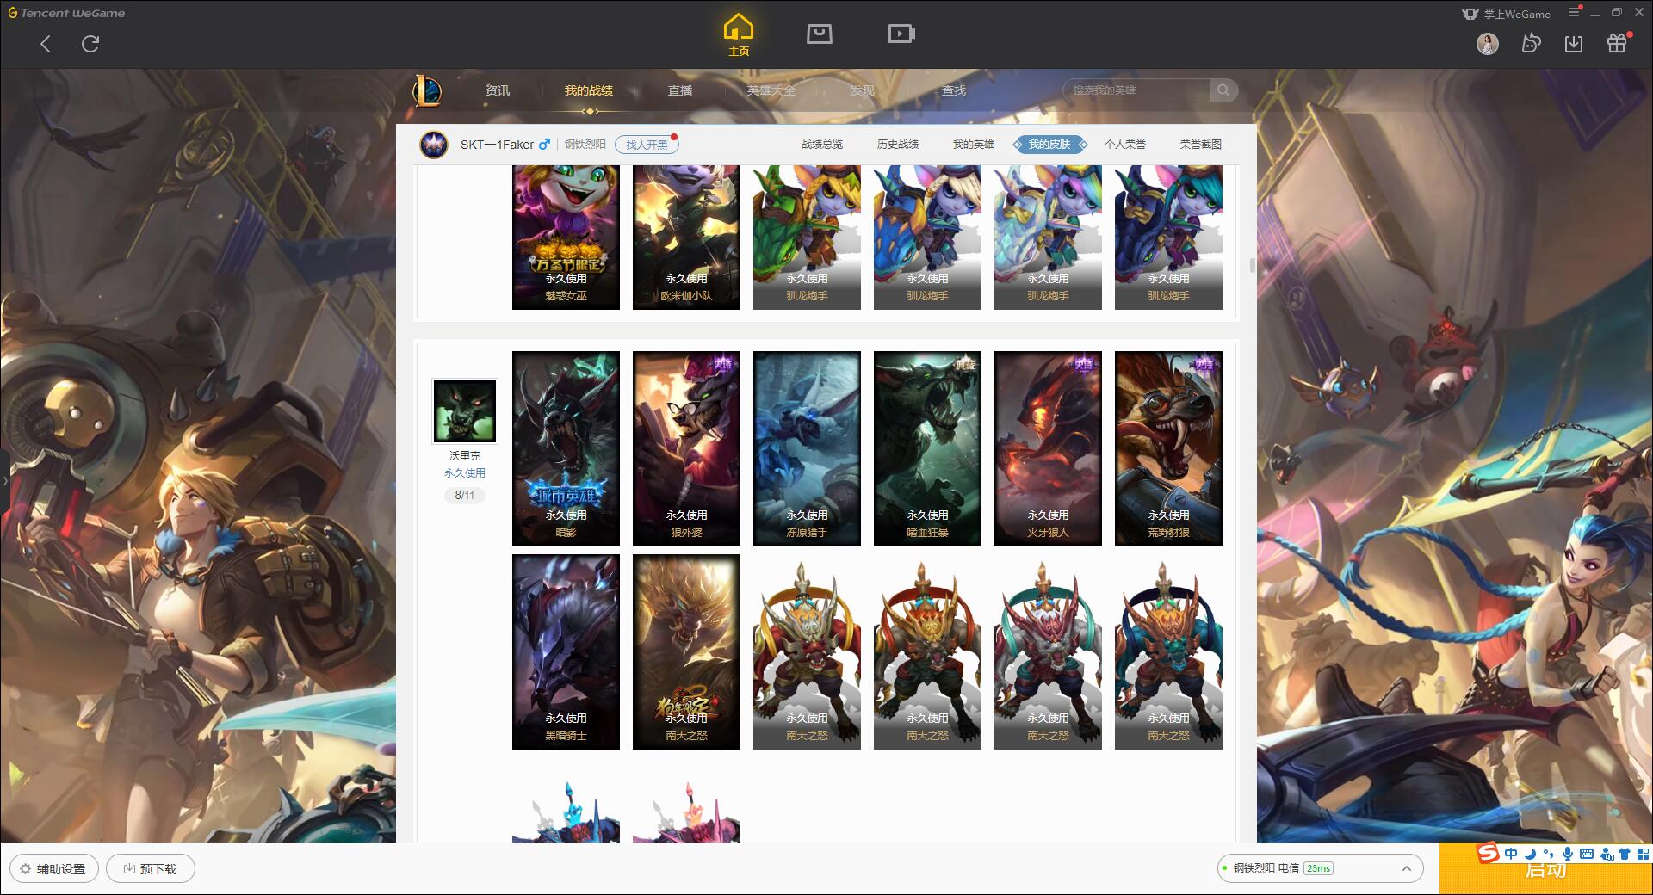Click the SKT一1Faker summoner name
Screen dimensions: 1653x895
497,145
